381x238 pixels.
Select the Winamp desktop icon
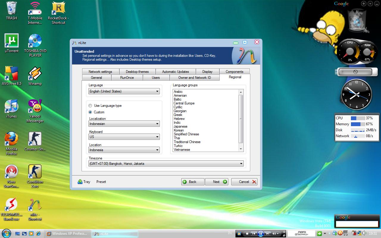point(35,76)
